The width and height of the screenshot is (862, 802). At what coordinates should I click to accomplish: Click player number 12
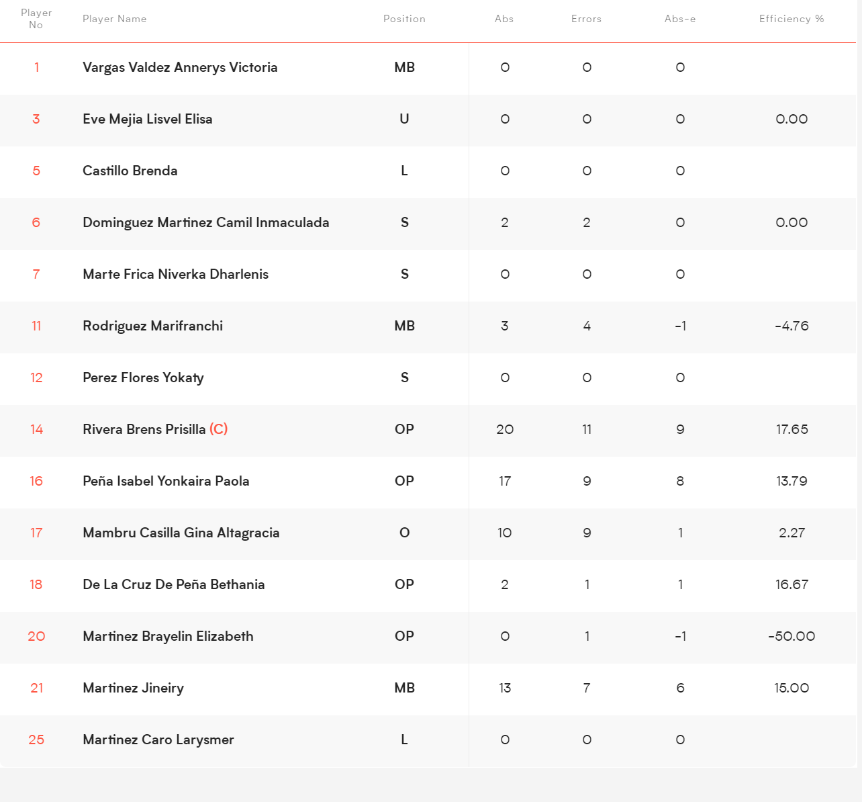36,377
